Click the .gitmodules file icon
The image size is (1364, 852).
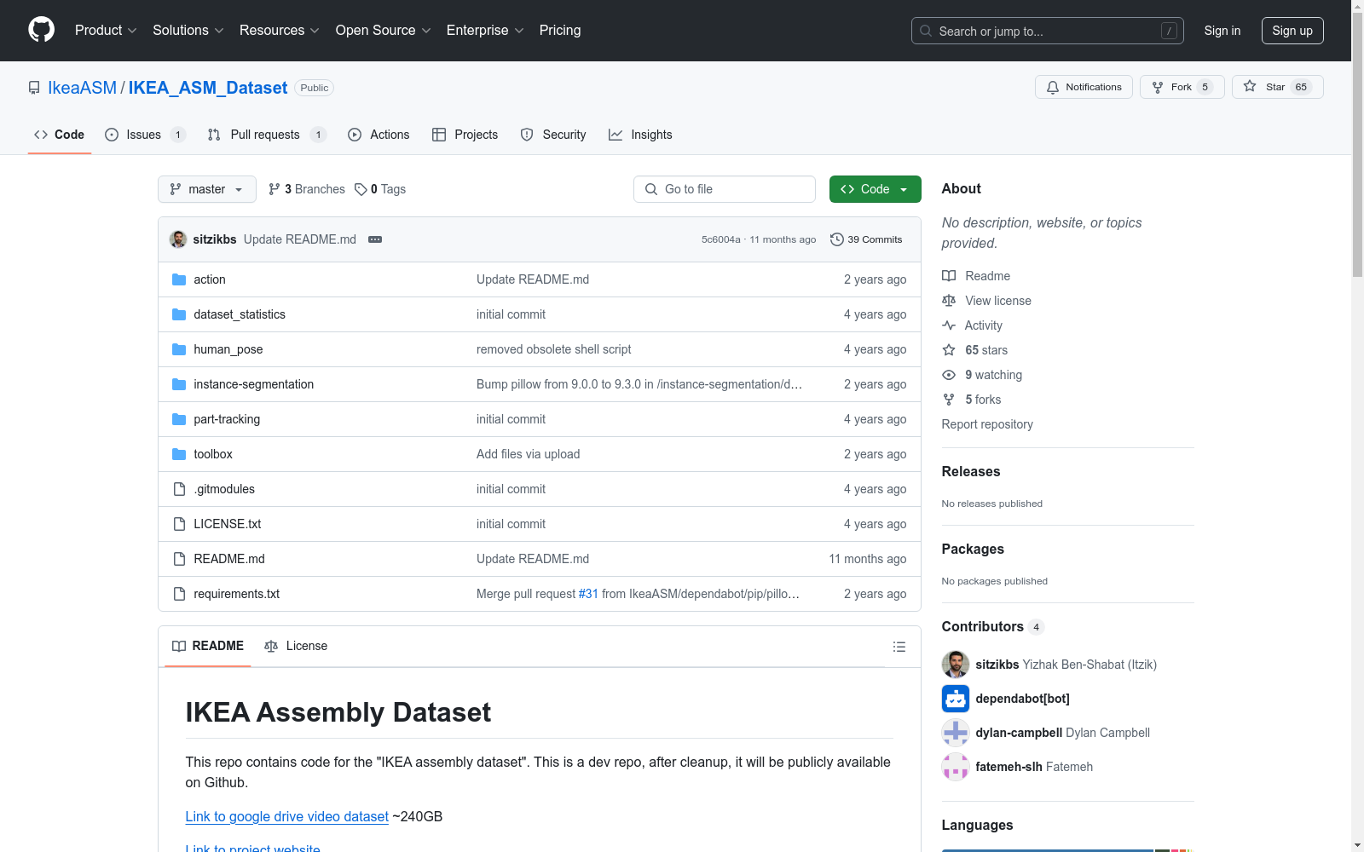[x=179, y=489]
